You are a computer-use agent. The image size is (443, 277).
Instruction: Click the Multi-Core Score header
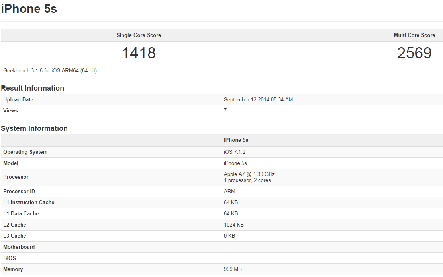click(x=414, y=35)
